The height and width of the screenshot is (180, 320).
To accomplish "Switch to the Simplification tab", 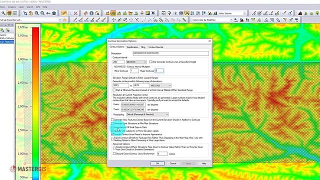I will tap(132, 47).
